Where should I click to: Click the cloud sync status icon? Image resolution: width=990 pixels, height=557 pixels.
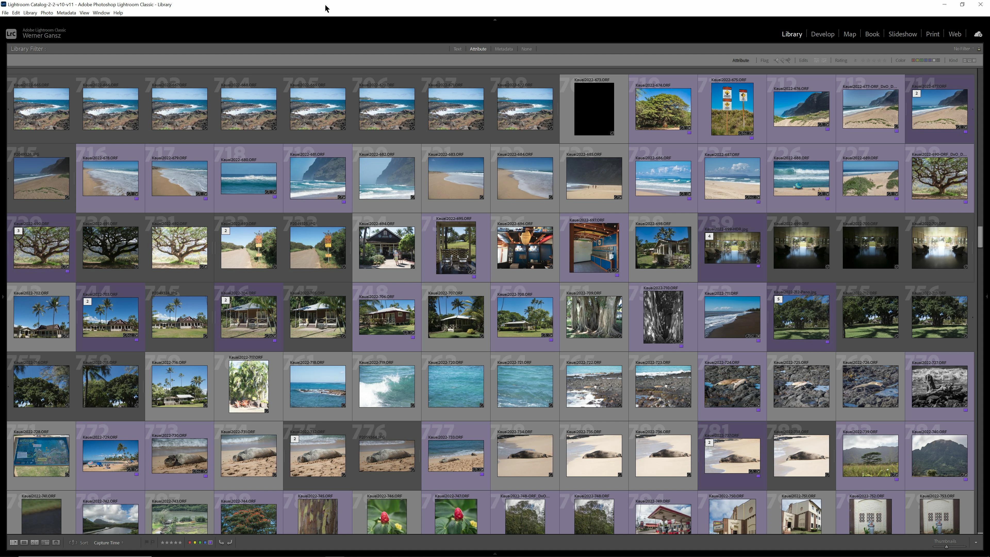click(978, 34)
